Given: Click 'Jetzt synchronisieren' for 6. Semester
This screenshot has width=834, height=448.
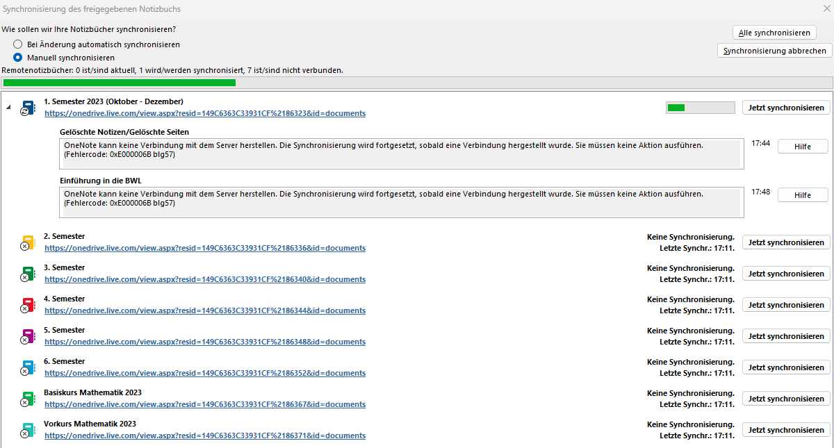Looking at the screenshot, I should (786, 367).
